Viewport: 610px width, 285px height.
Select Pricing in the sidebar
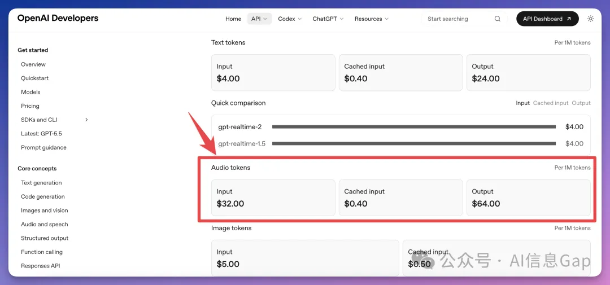tap(30, 106)
